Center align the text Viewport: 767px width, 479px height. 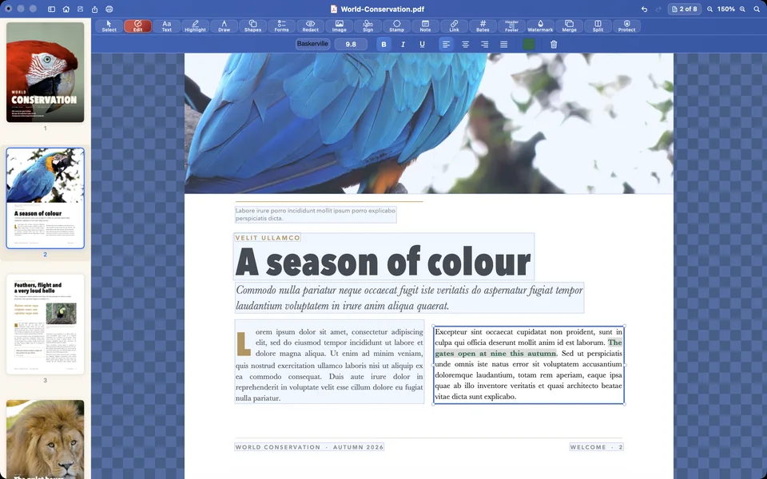tap(465, 44)
